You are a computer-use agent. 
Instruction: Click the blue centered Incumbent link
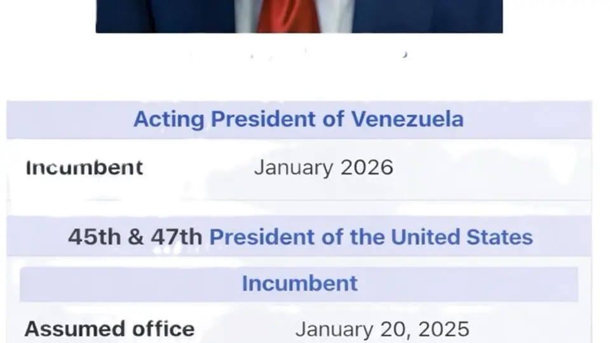[x=299, y=283]
